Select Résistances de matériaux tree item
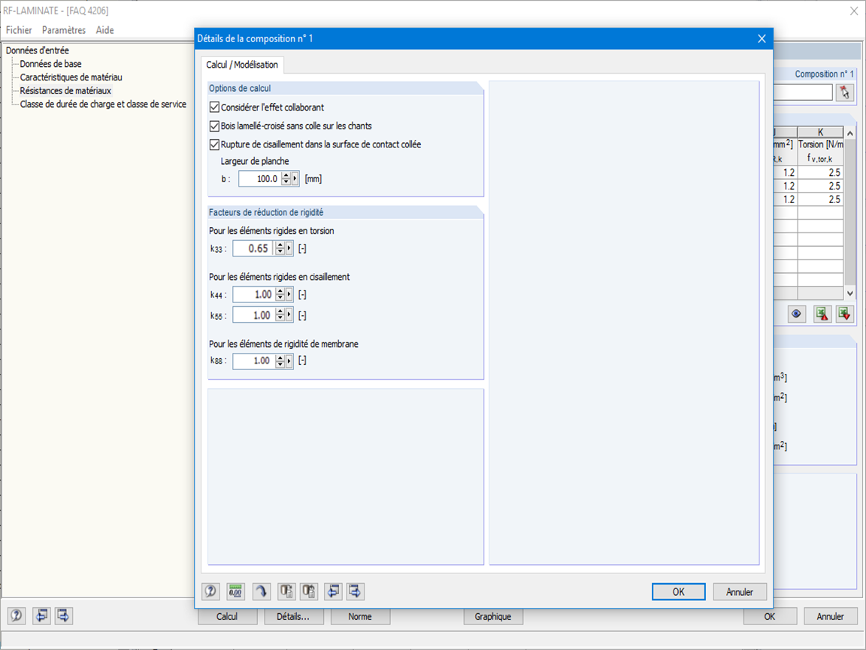 point(65,90)
